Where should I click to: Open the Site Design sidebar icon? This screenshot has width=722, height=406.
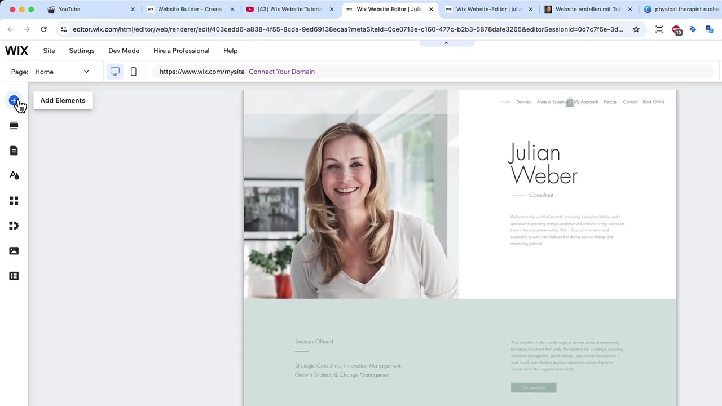coord(14,175)
